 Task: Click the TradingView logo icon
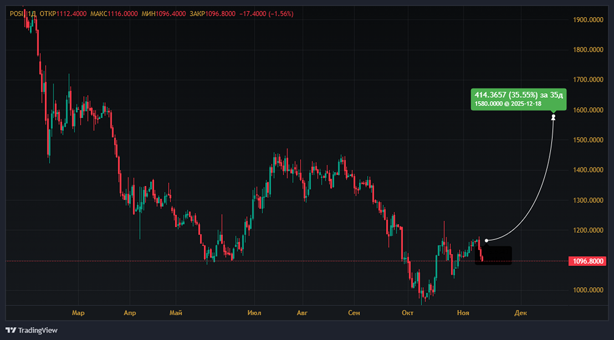click(11, 330)
